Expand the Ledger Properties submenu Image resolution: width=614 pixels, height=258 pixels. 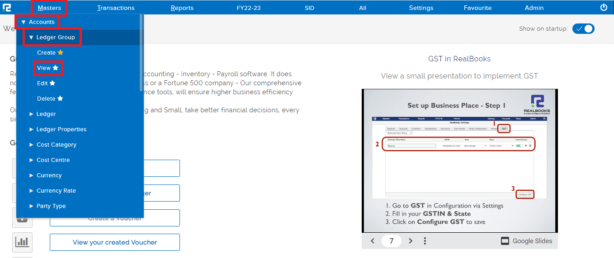point(61,129)
